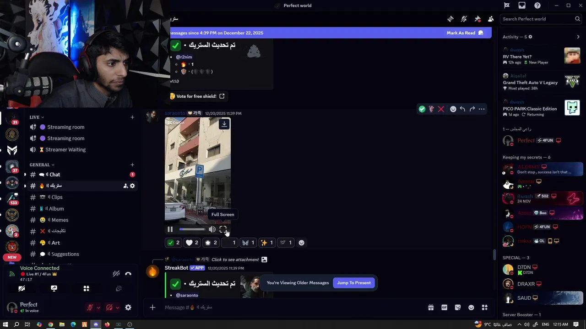The height and width of the screenshot is (329, 586).
Task: Open the Threads icon in channel header
Action: [450, 19]
